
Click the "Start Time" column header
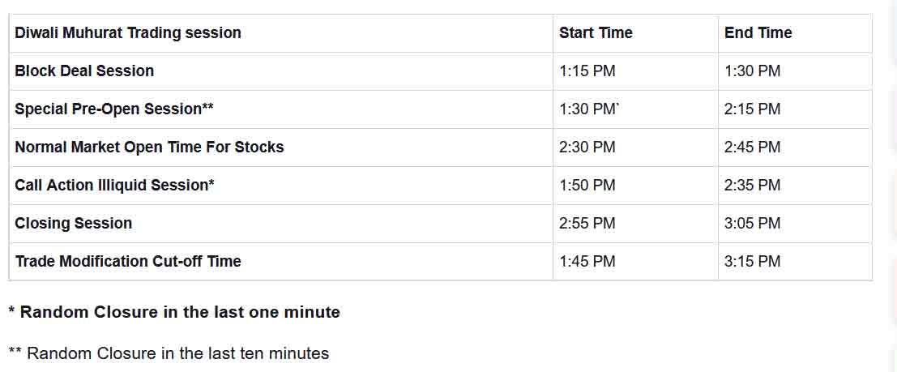click(x=596, y=33)
